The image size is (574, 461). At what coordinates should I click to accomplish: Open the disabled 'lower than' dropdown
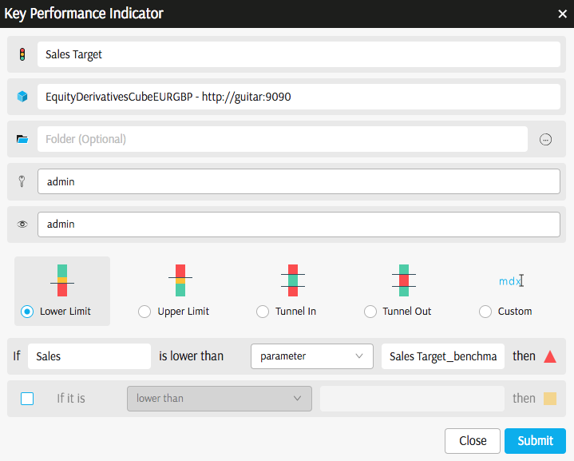point(220,399)
